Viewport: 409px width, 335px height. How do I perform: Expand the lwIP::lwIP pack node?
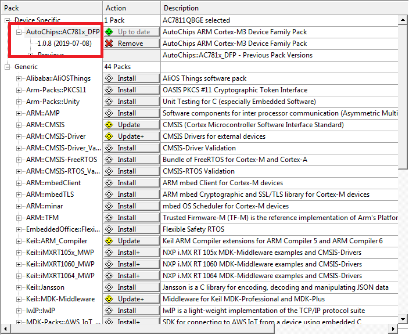pyautogui.click(x=19, y=311)
